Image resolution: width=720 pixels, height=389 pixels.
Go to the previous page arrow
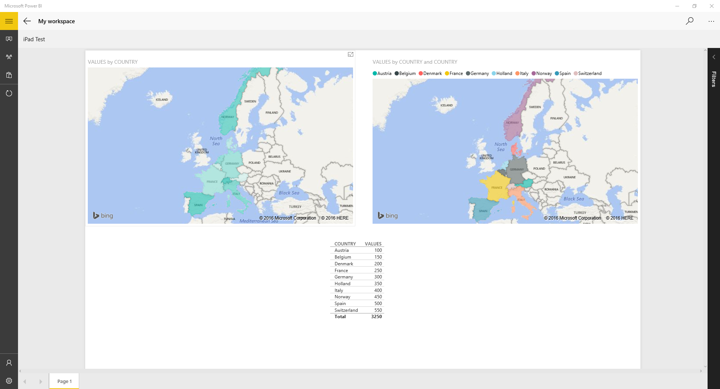[x=25, y=382]
